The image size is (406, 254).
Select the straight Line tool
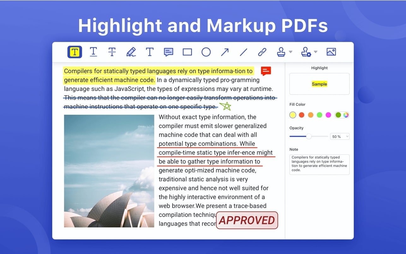[243, 52]
